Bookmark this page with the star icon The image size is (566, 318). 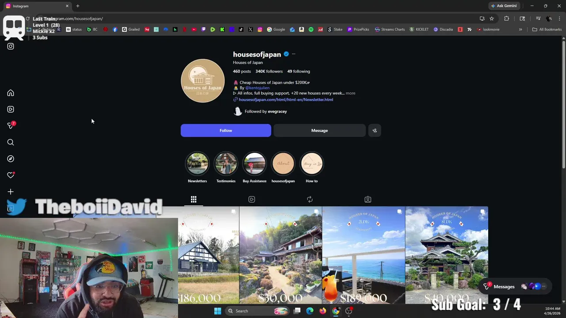pos(492,19)
